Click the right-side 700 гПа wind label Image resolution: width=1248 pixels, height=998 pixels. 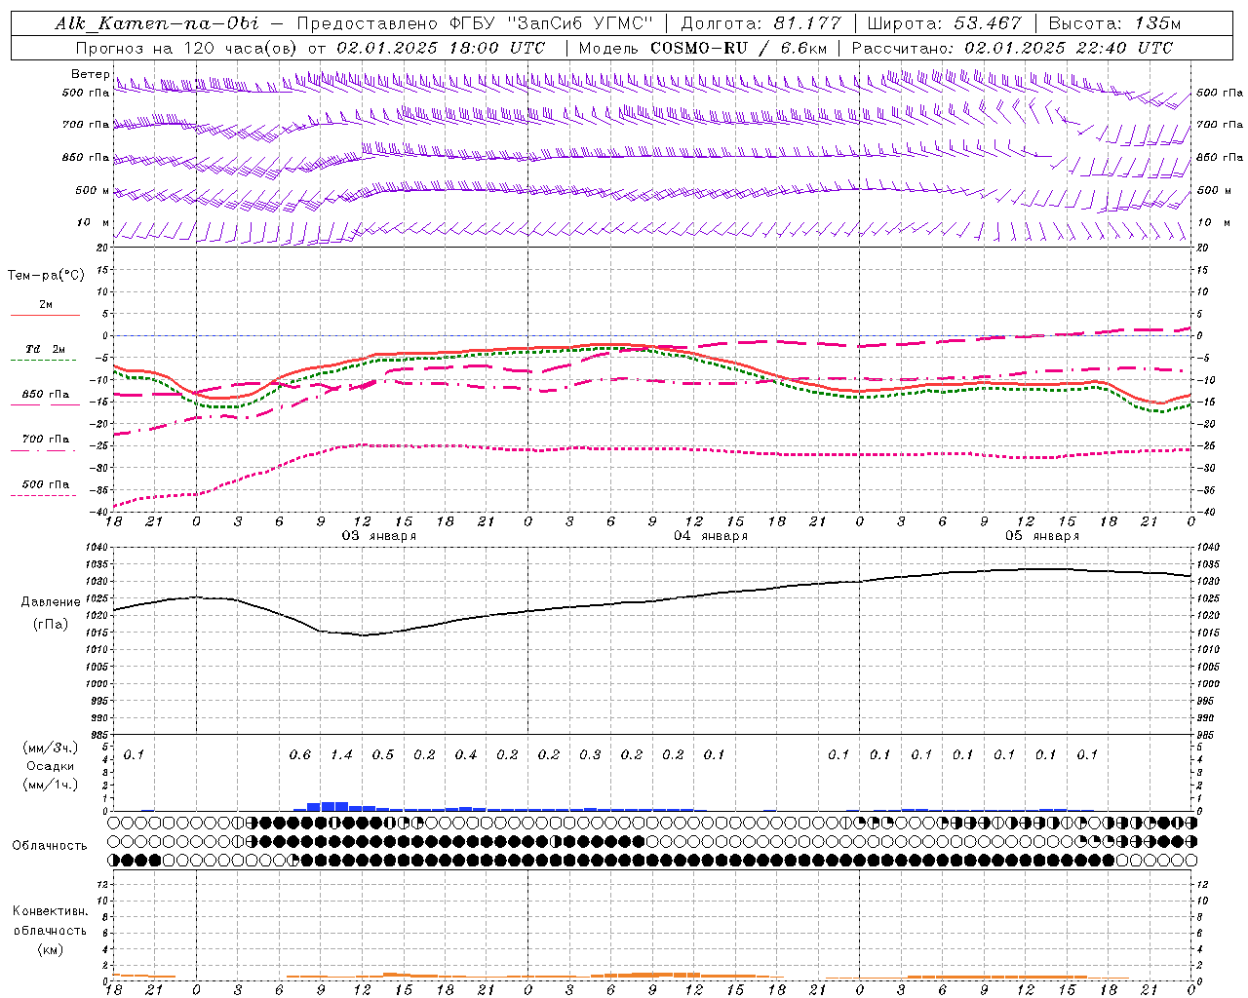coord(1220,125)
